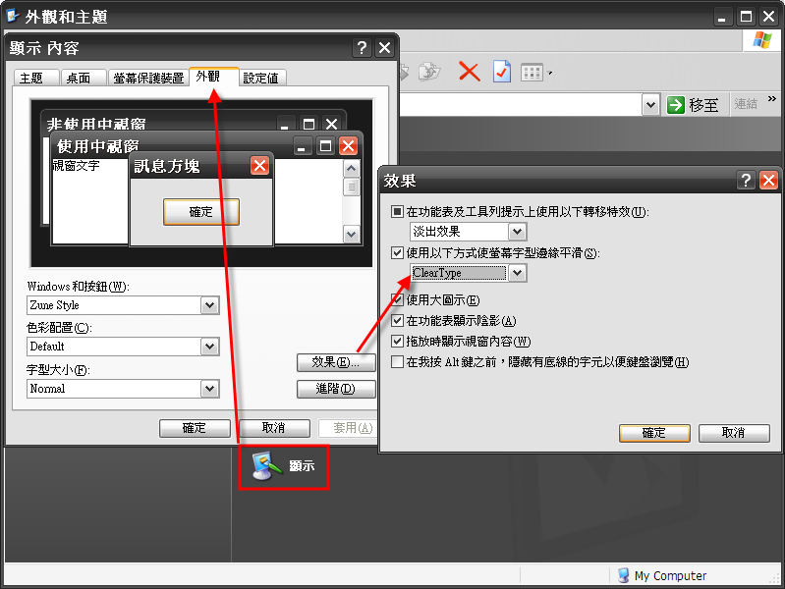The width and height of the screenshot is (785, 589).
Task: Click the My Computer status bar icon
Action: (623, 575)
